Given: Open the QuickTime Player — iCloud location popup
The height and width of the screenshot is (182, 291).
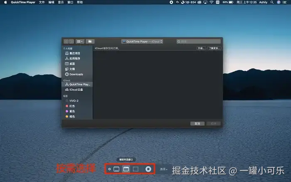Looking at the screenshot, I should 142,42.
